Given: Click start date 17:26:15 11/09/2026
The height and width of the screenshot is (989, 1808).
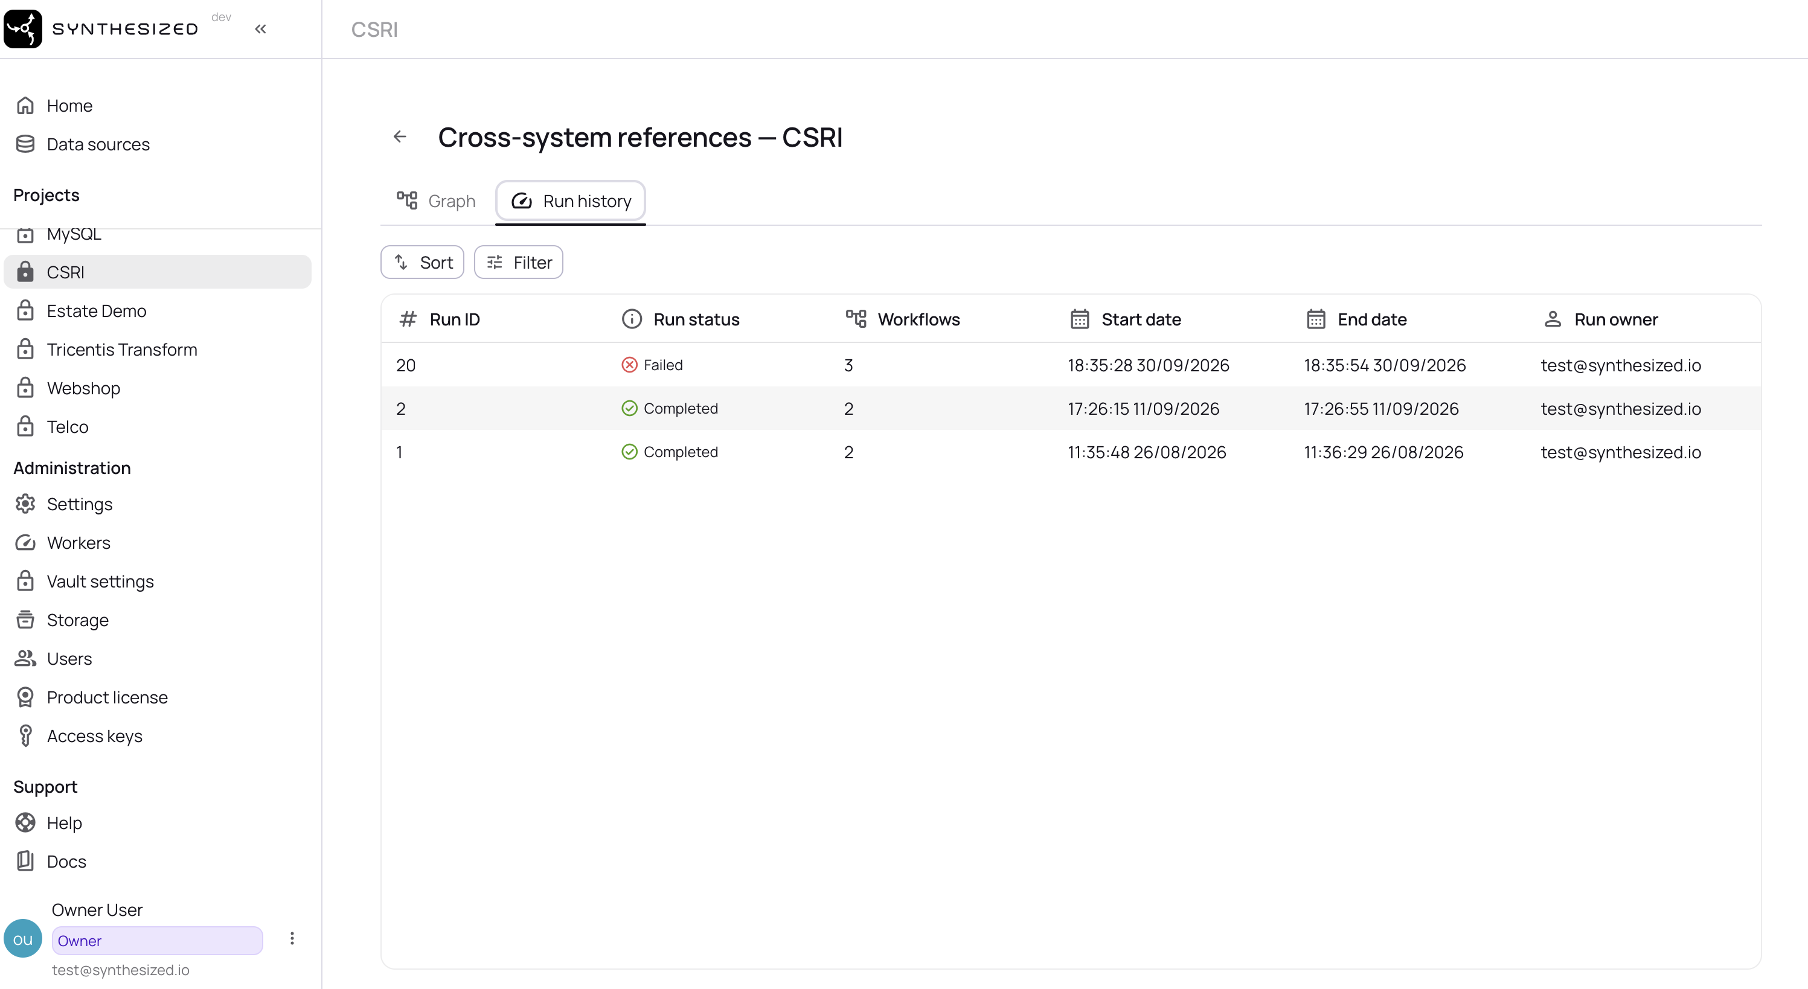Looking at the screenshot, I should [1143, 409].
